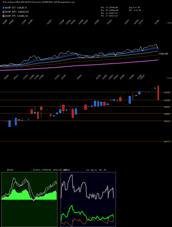This screenshot has width=172, height=227.
Task: Click the 'Pre H: 13996.00' value
Action: pos(109,10)
